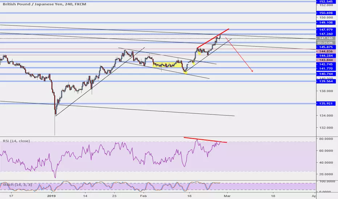Select the 144.284 price level label
The width and height of the screenshot is (338, 199).
(x=326, y=56)
